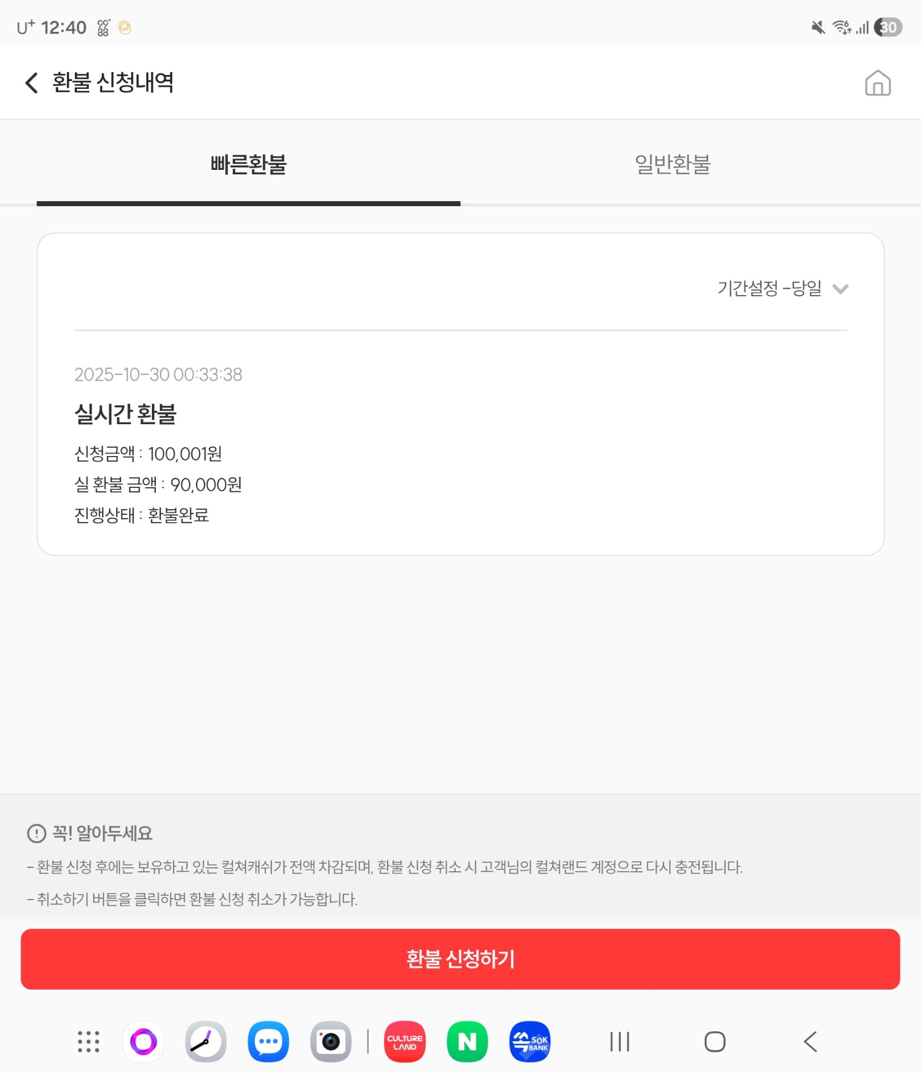The width and height of the screenshot is (921, 1073).
Task: Launch the purple ring browser app
Action: point(144,1042)
